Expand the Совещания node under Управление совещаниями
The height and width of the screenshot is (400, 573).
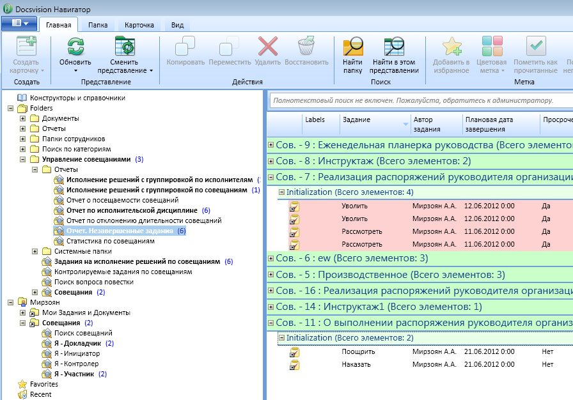(x=35, y=292)
